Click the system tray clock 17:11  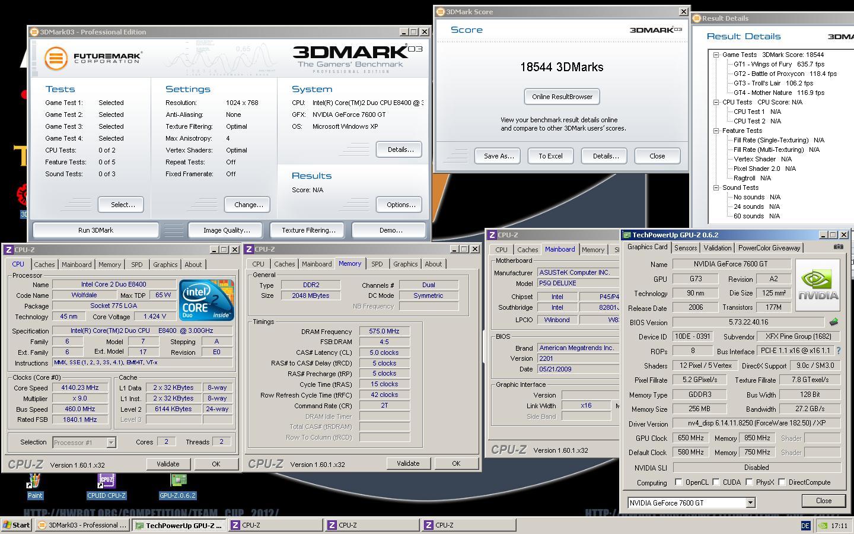pos(839,526)
